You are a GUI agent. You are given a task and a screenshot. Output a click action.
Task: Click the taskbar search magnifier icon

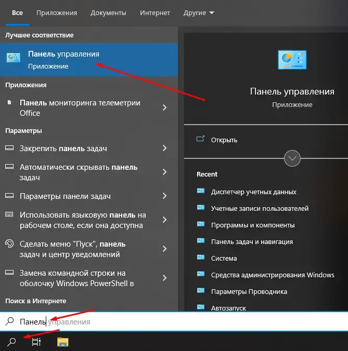11,342
